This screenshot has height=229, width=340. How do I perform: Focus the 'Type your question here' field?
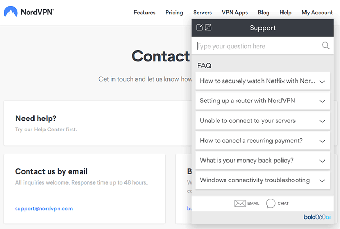263,46
